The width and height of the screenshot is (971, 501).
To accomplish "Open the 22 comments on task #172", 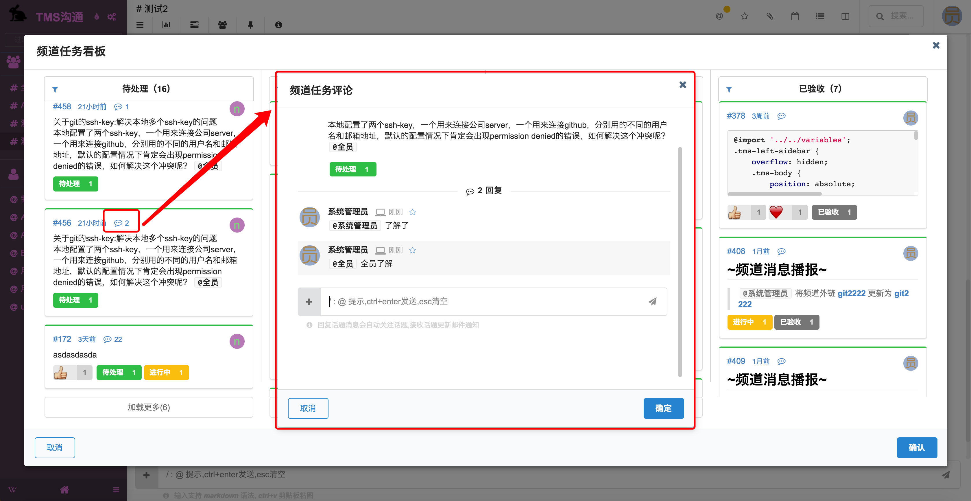I will (113, 339).
